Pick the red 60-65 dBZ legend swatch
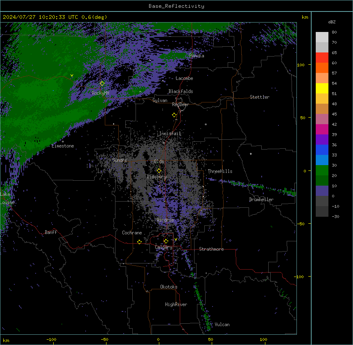The height and width of the screenshot is (345, 353). tap(322, 57)
